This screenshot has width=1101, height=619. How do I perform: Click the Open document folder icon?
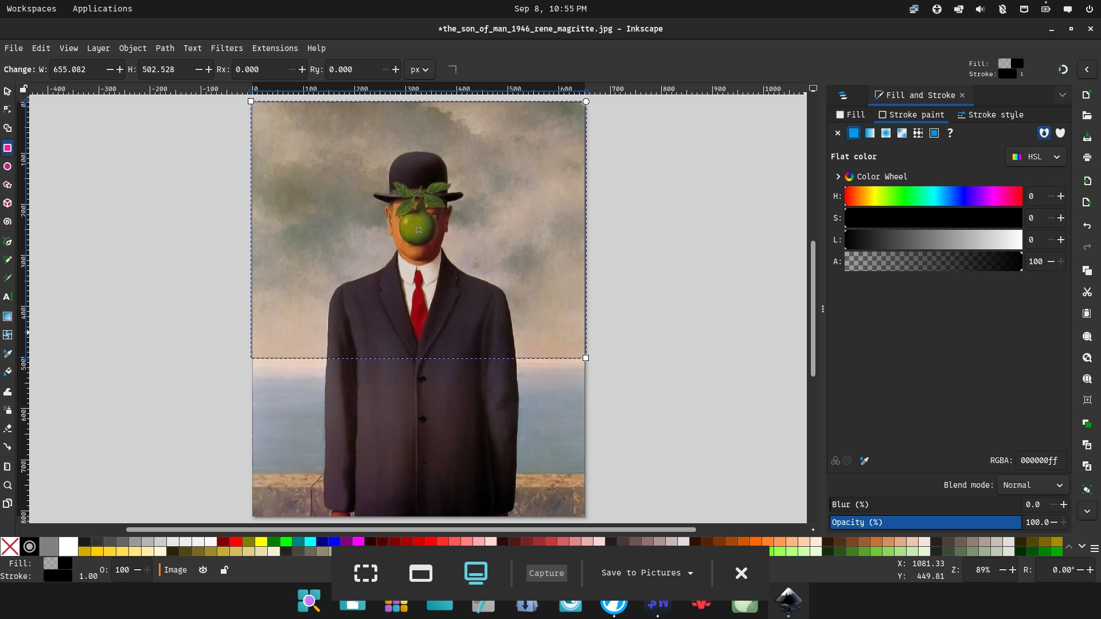[x=1087, y=116]
